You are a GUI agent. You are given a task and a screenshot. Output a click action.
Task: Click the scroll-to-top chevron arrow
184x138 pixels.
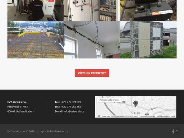coord(177,131)
